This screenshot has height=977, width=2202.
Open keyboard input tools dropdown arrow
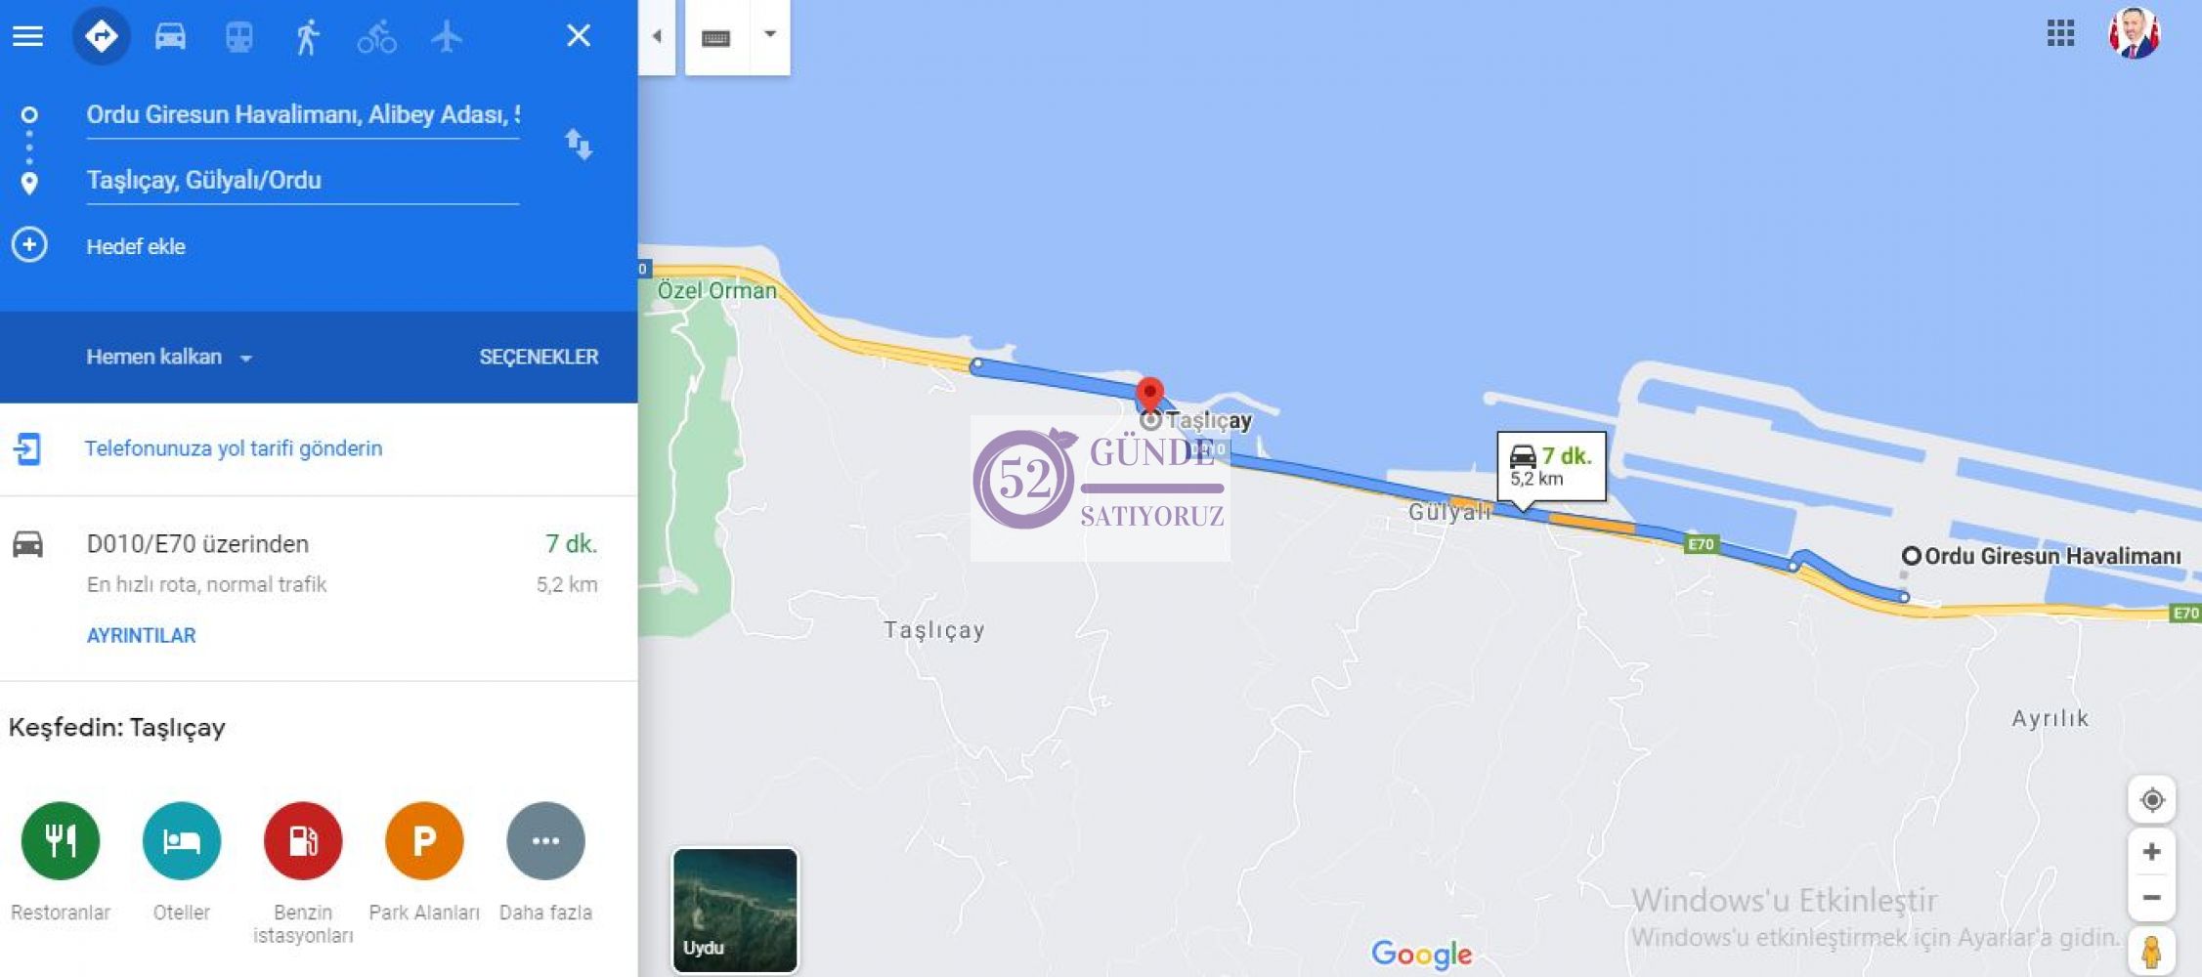770,35
